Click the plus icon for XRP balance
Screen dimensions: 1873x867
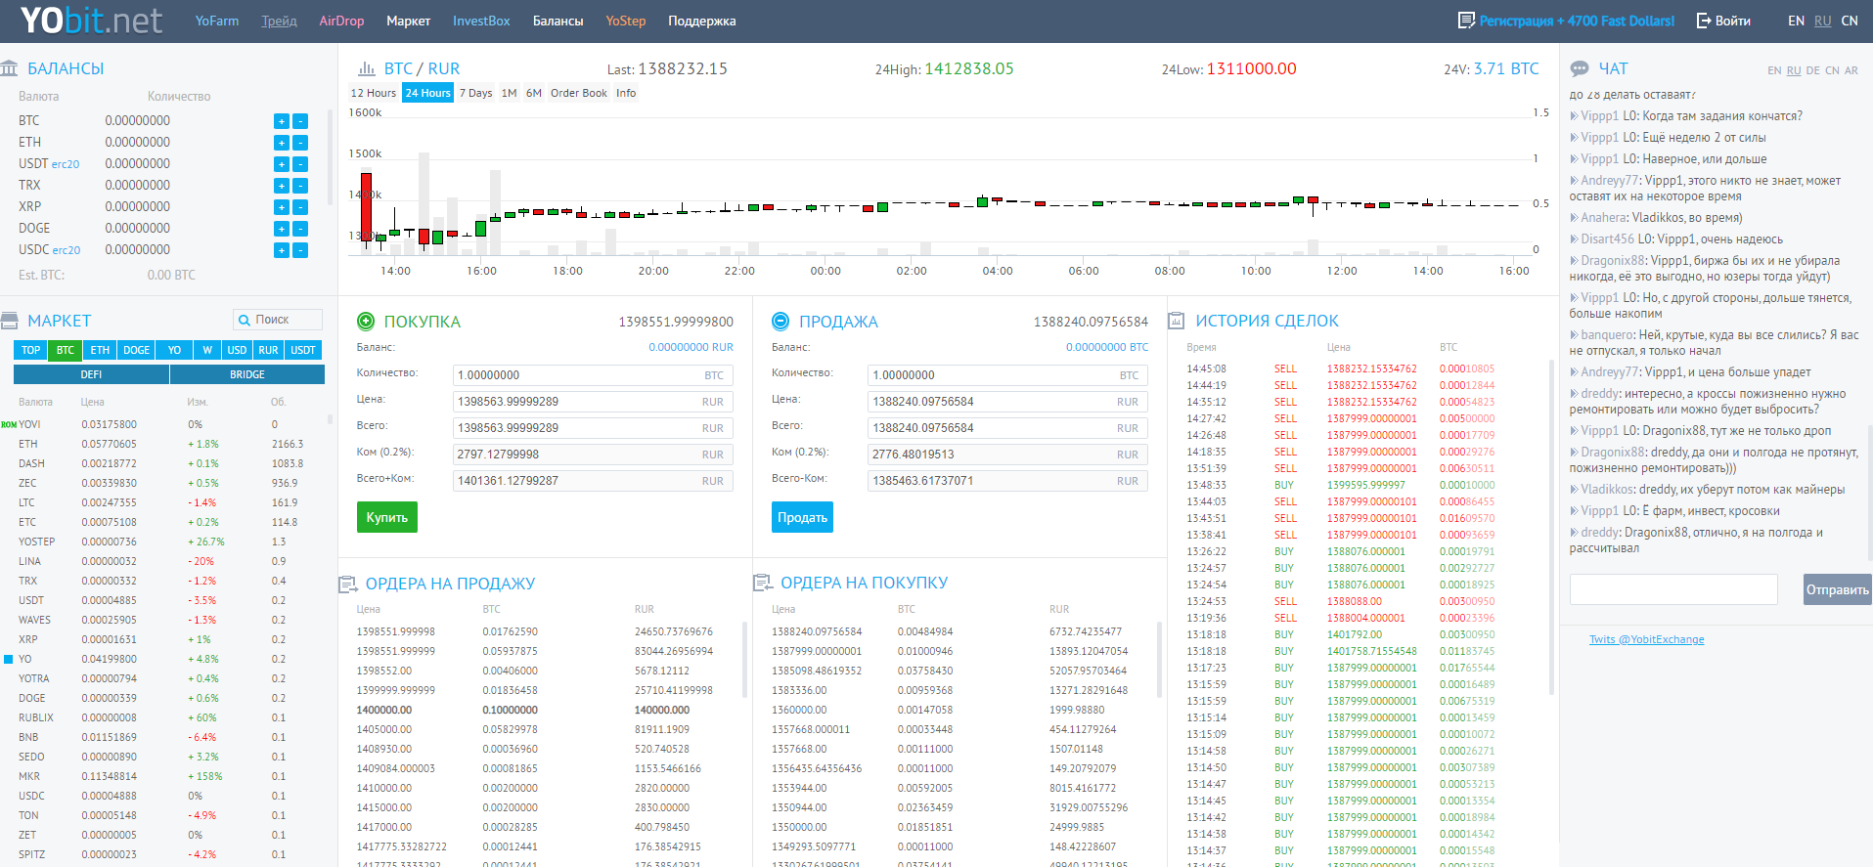[x=282, y=207]
